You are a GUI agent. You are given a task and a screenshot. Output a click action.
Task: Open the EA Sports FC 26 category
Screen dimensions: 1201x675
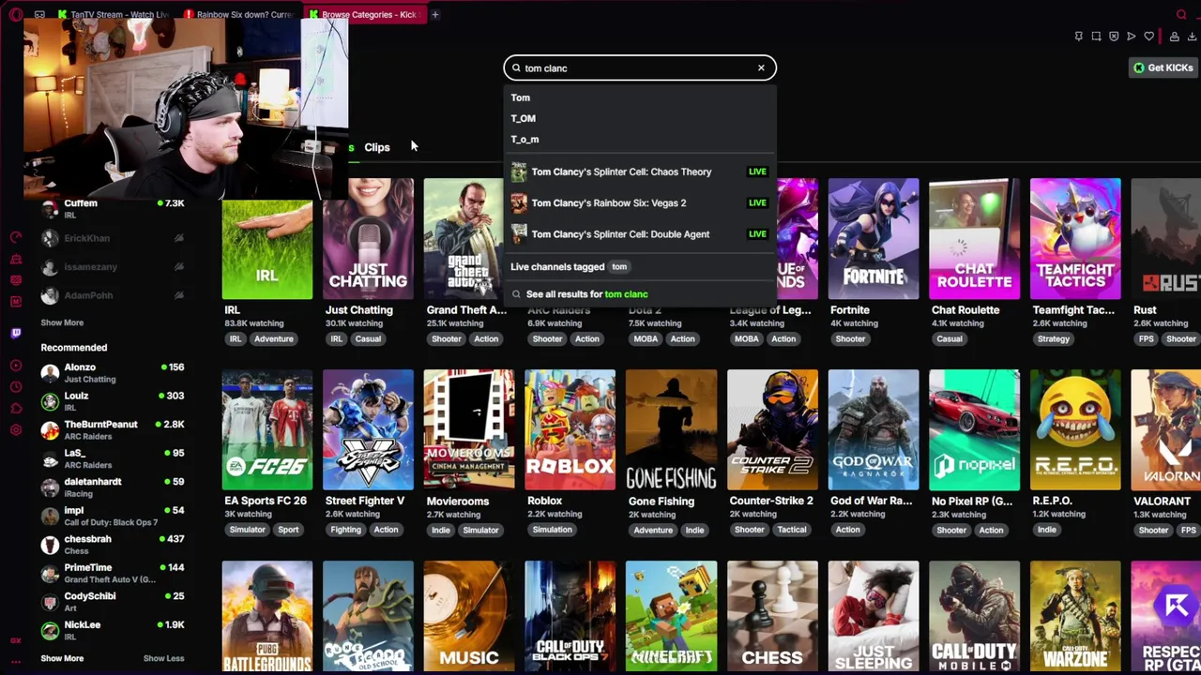[267, 430]
